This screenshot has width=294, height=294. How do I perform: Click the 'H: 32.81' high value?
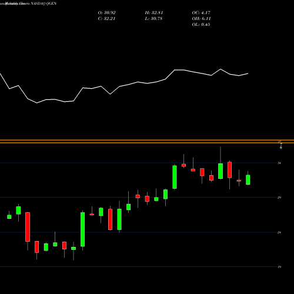tap(154, 13)
